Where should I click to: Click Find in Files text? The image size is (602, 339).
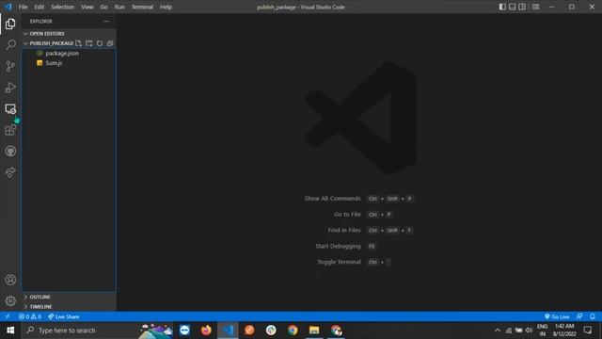344,230
